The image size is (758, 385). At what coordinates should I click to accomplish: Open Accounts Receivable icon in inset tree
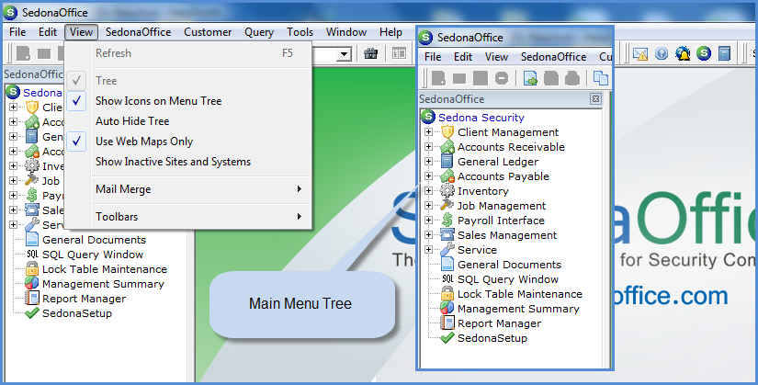447,147
